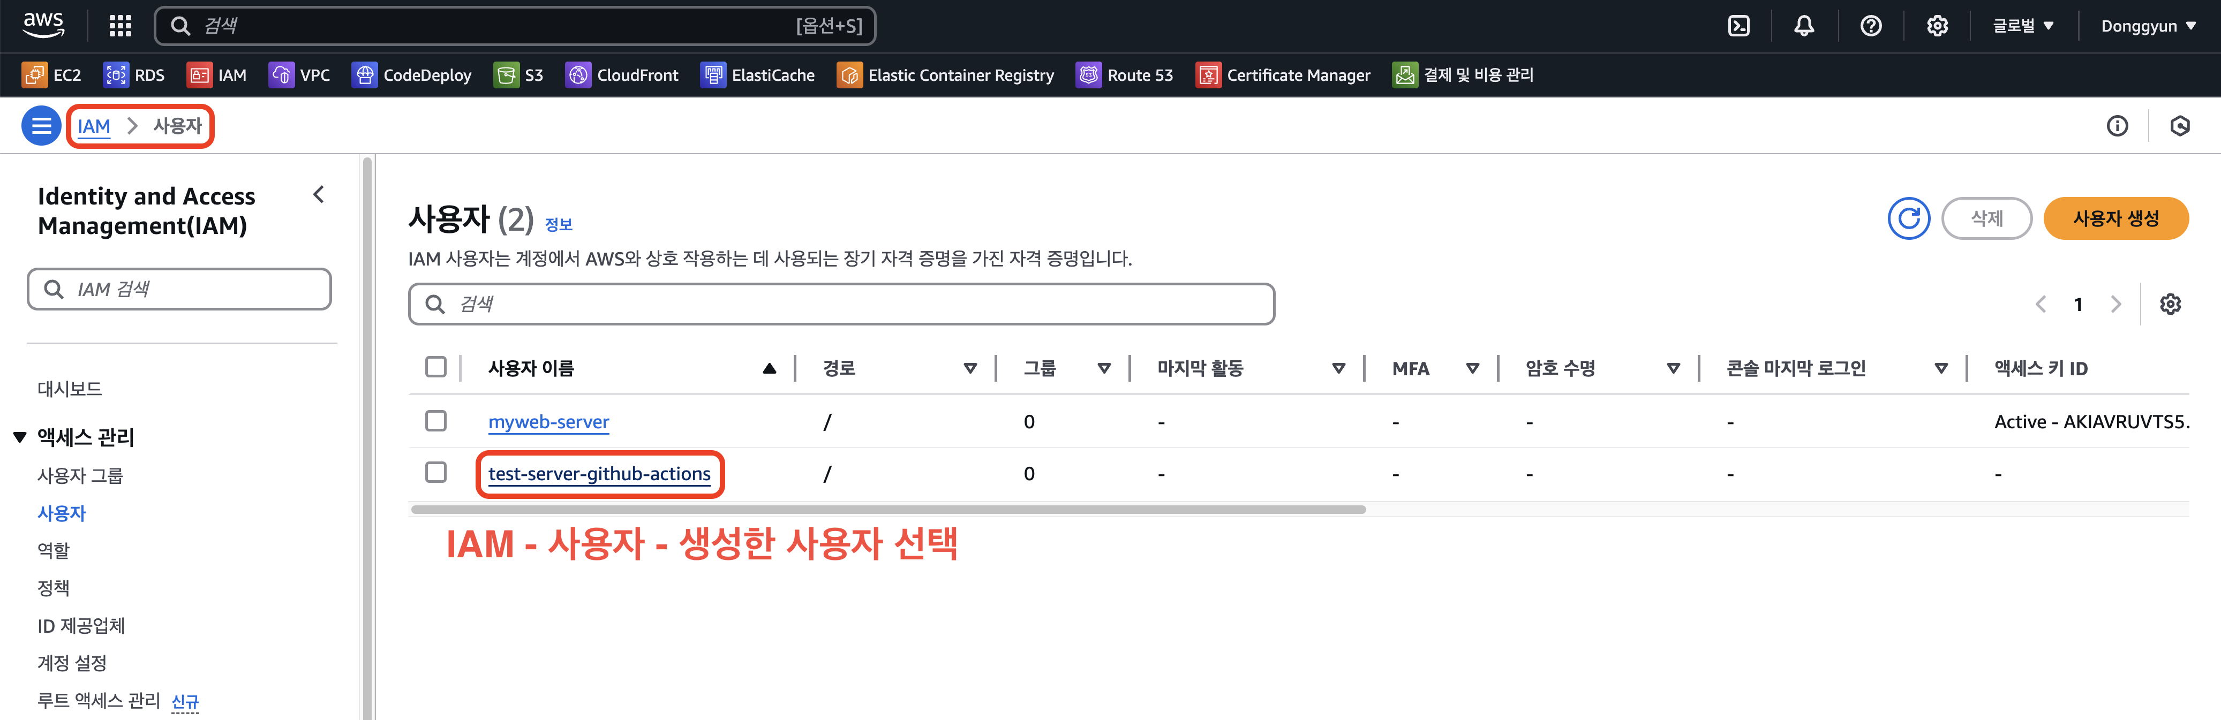Image resolution: width=2221 pixels, height=720 pixels.
Task: Toggle the hamburger navigation menu
Action: (41, 126)
